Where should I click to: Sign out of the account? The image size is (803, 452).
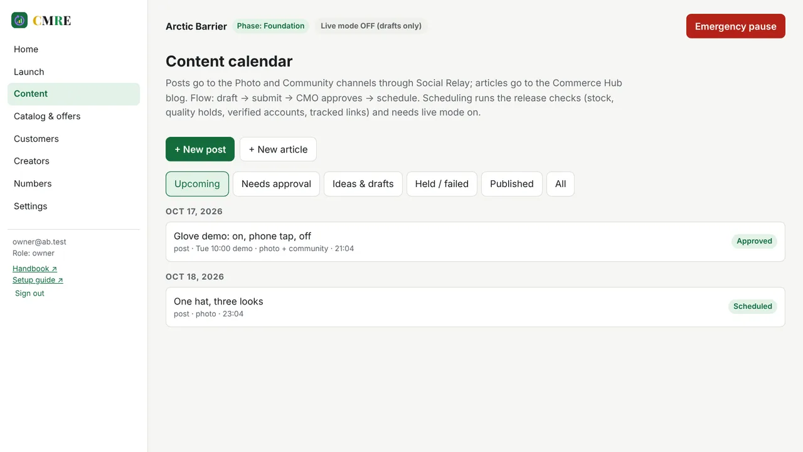pyautogui.click(x=29, y=293)
